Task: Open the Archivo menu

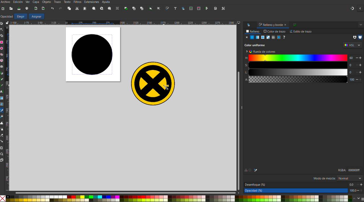Action: pos(5,2)
